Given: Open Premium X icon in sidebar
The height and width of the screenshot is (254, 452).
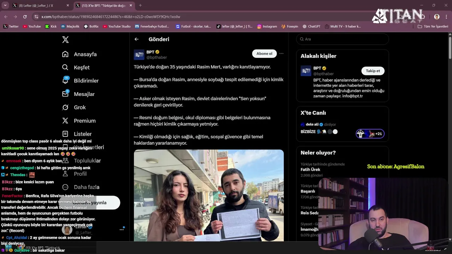Looking at the screenshot, I should click(x=65, y=121).
